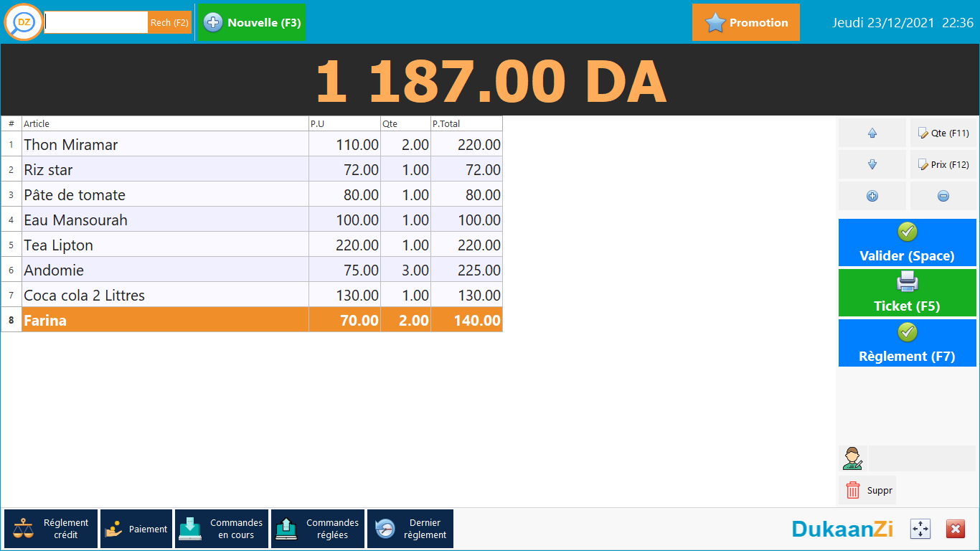Start a new sale with Nouvelle (F3)
The image size is (980, 551).
pyautogui.click(x=251, y=23)
